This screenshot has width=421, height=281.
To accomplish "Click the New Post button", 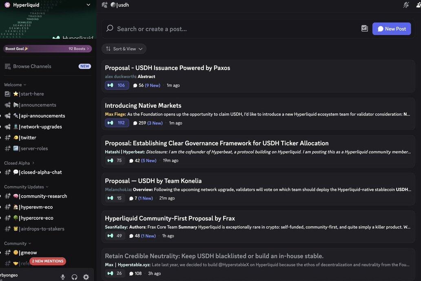I will click(392, 29).
